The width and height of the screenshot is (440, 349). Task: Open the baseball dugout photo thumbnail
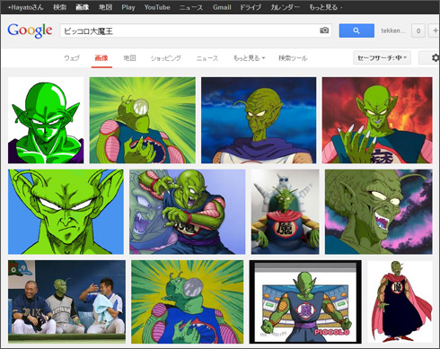(66, 301)
